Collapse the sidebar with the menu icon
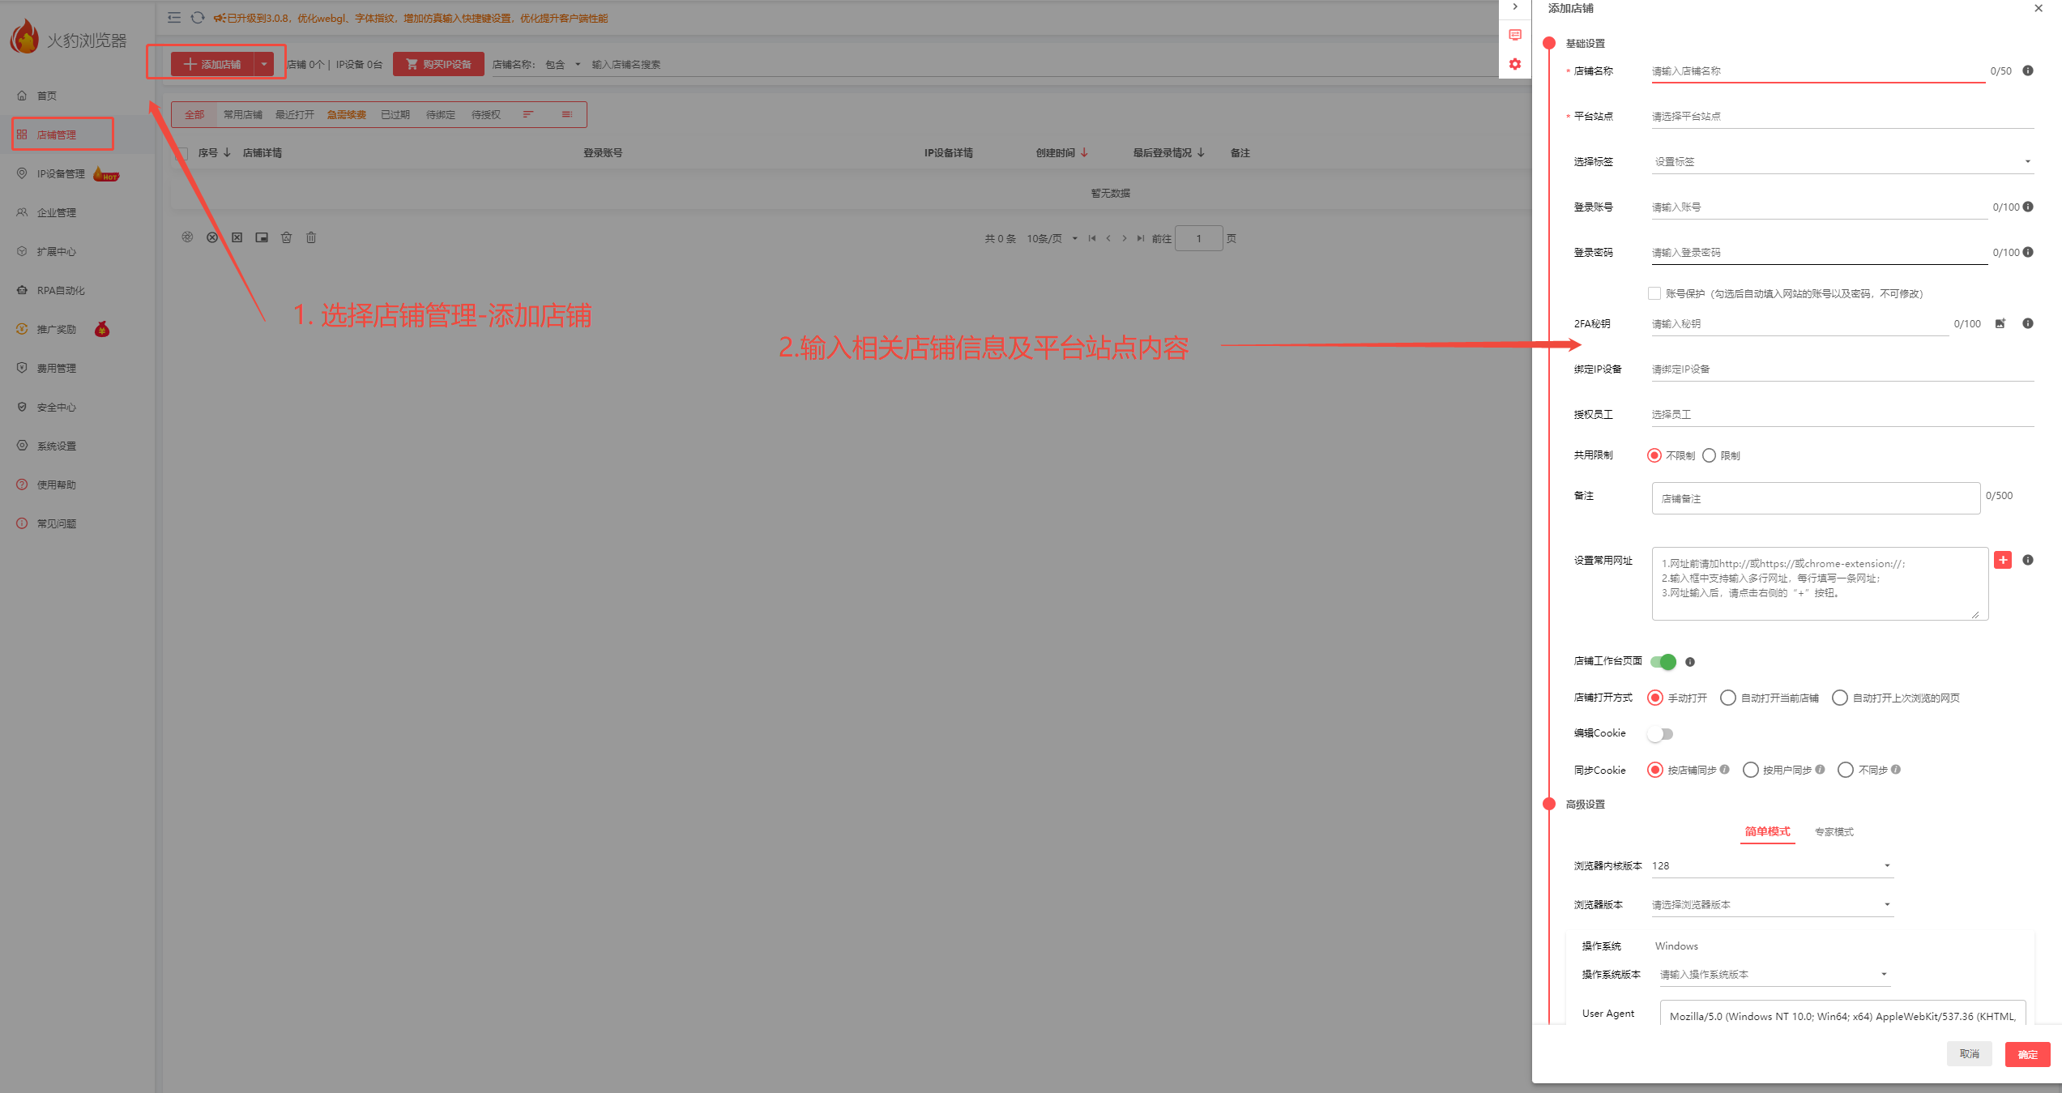The width and height of the screenshot is (2062, 1093). pos(174,18)
